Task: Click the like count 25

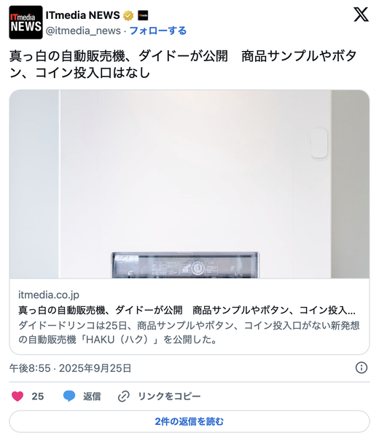Action: [38, 397]
